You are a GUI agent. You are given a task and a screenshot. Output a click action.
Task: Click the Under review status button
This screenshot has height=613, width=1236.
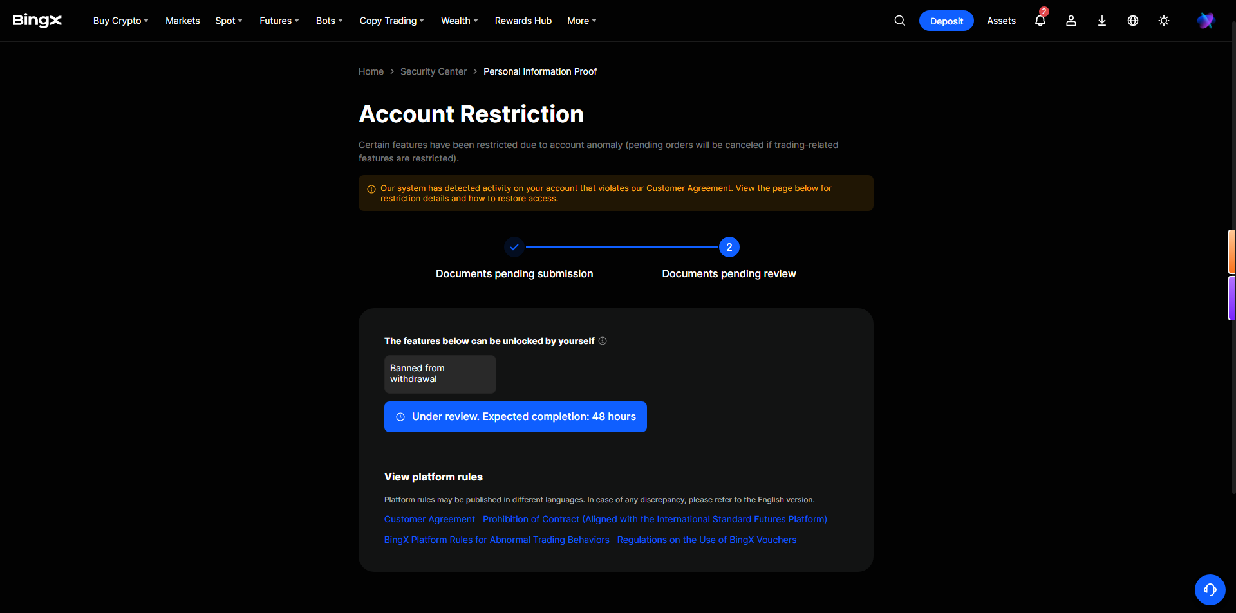click(x=516, y=417)
